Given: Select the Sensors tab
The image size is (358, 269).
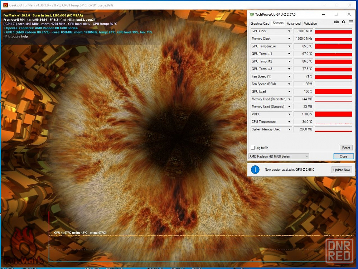Looking at the screenshot, I should pos(278,23).
